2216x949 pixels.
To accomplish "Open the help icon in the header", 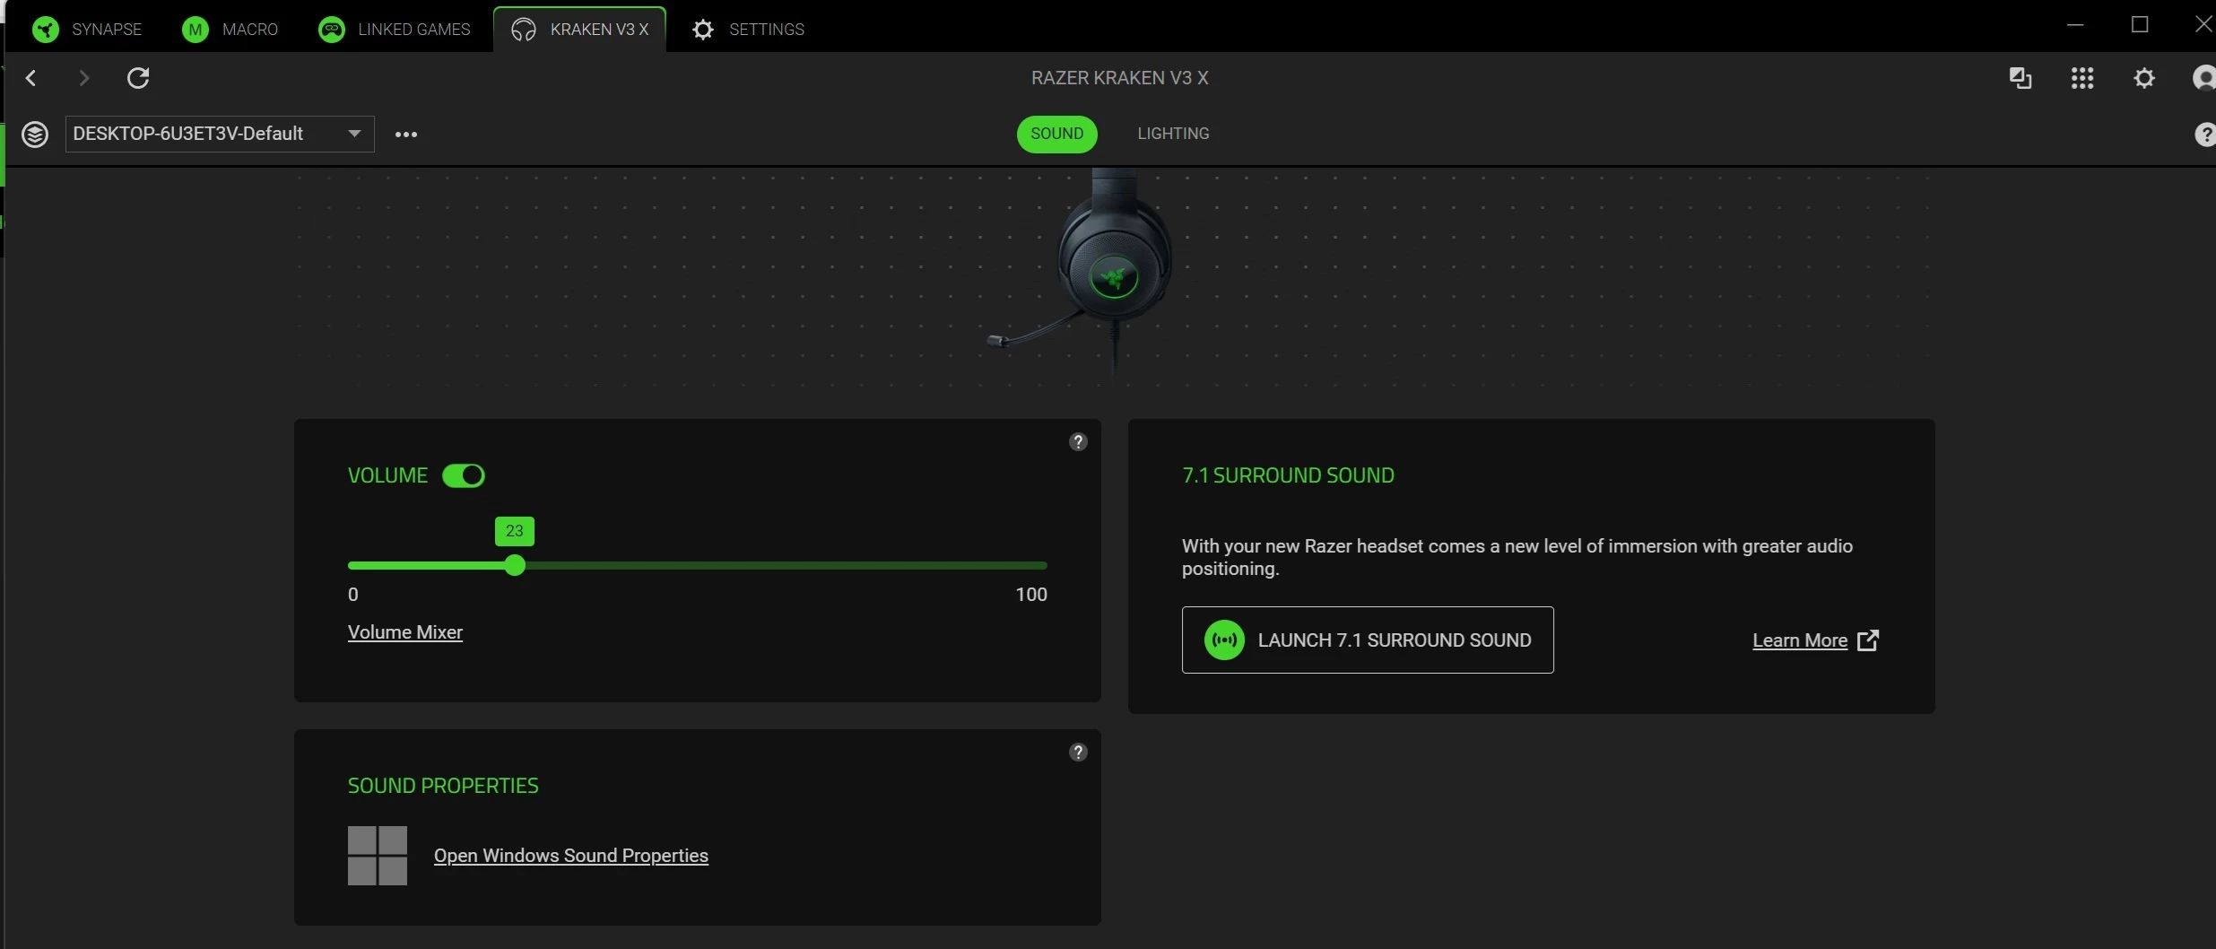I will [2204, 135].
